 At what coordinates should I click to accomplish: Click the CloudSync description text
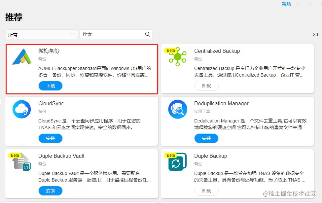click(x=89, y=124)
